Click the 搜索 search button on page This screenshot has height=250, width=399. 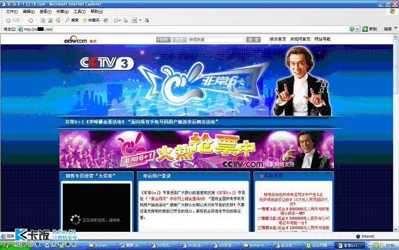tap(254, 39)
